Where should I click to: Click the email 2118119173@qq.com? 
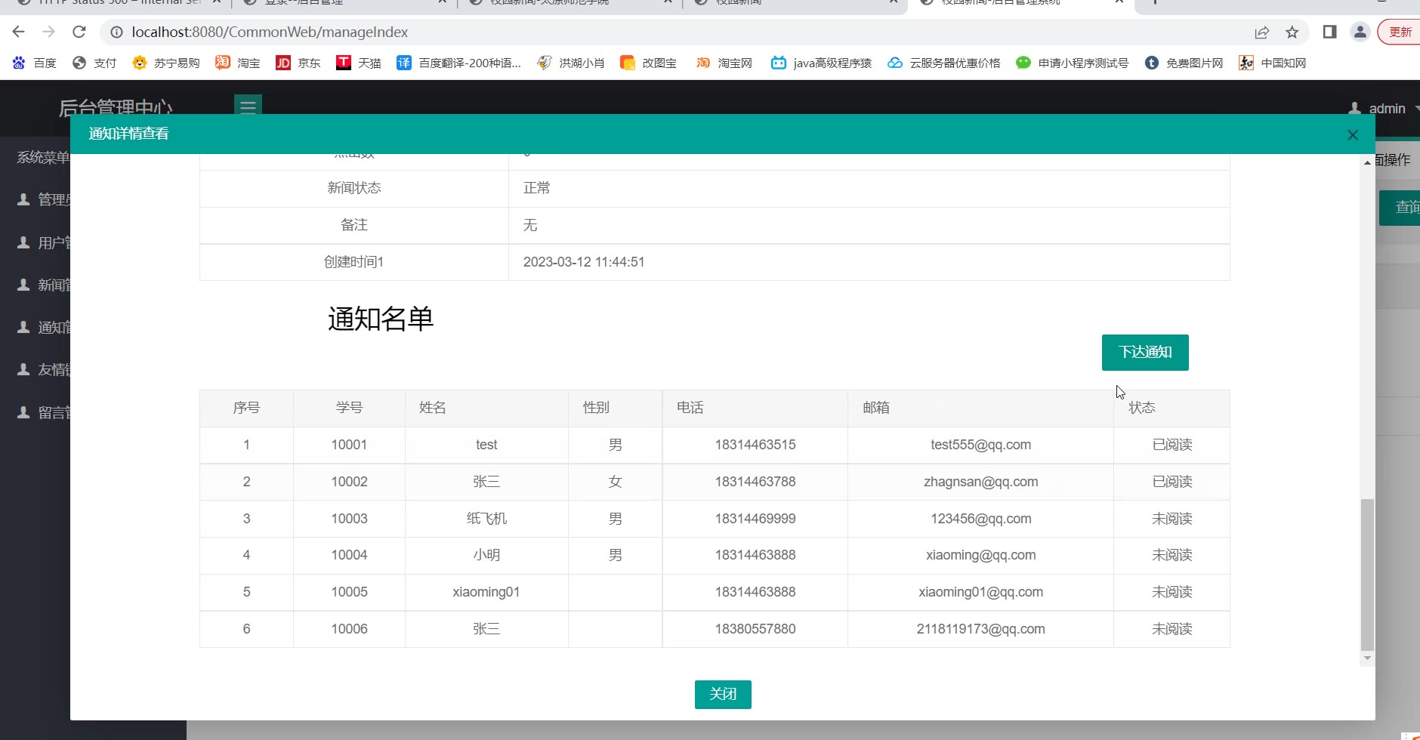(x=980, y=629)
